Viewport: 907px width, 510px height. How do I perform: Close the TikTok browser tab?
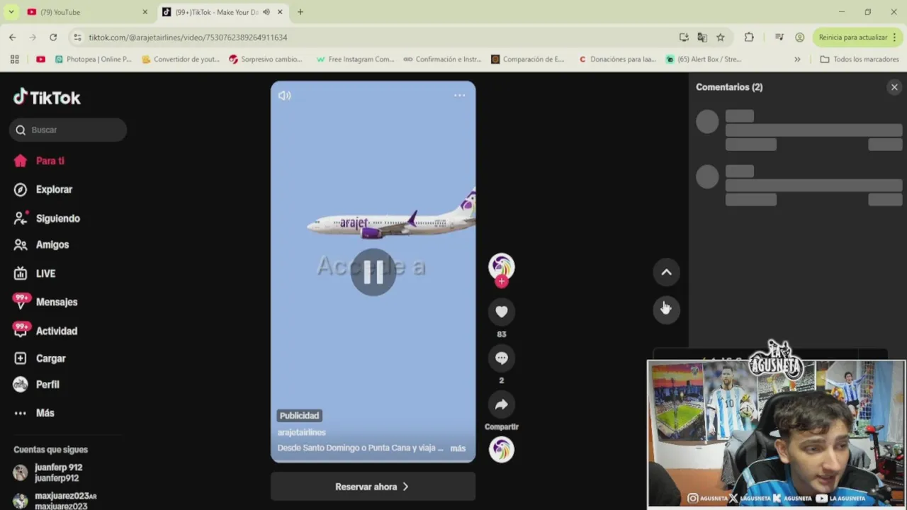pos(280,12)
